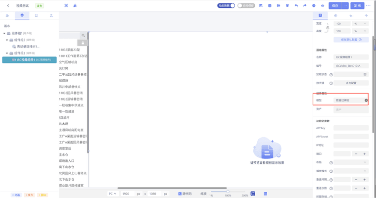Select 空气压缩机房 in canvas list
Image resolution: width=376 pixels, height=198 pixels.
(68, 62)
